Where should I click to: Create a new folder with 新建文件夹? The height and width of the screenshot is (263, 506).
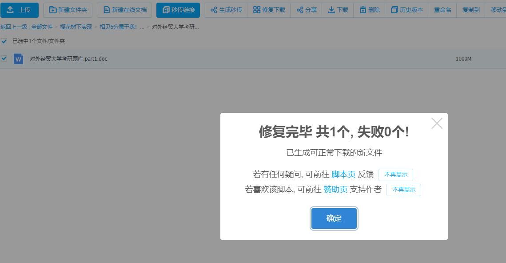coord(68,10)
